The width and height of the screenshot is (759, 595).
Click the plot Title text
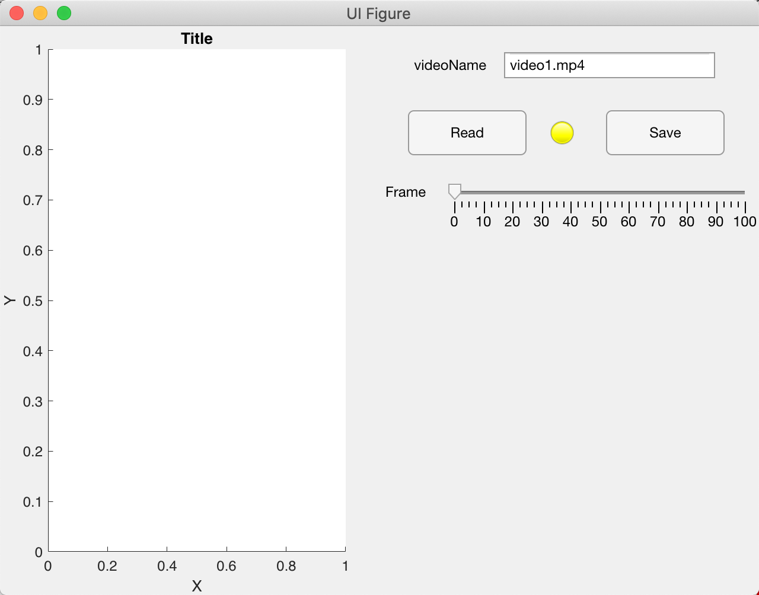196,39
